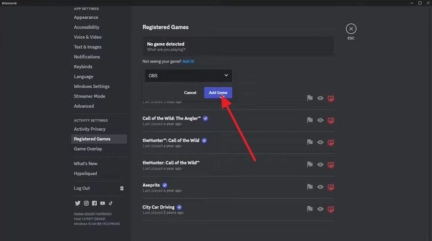Click the log out door icon
The image size is (432, 241).
[122, 188]
